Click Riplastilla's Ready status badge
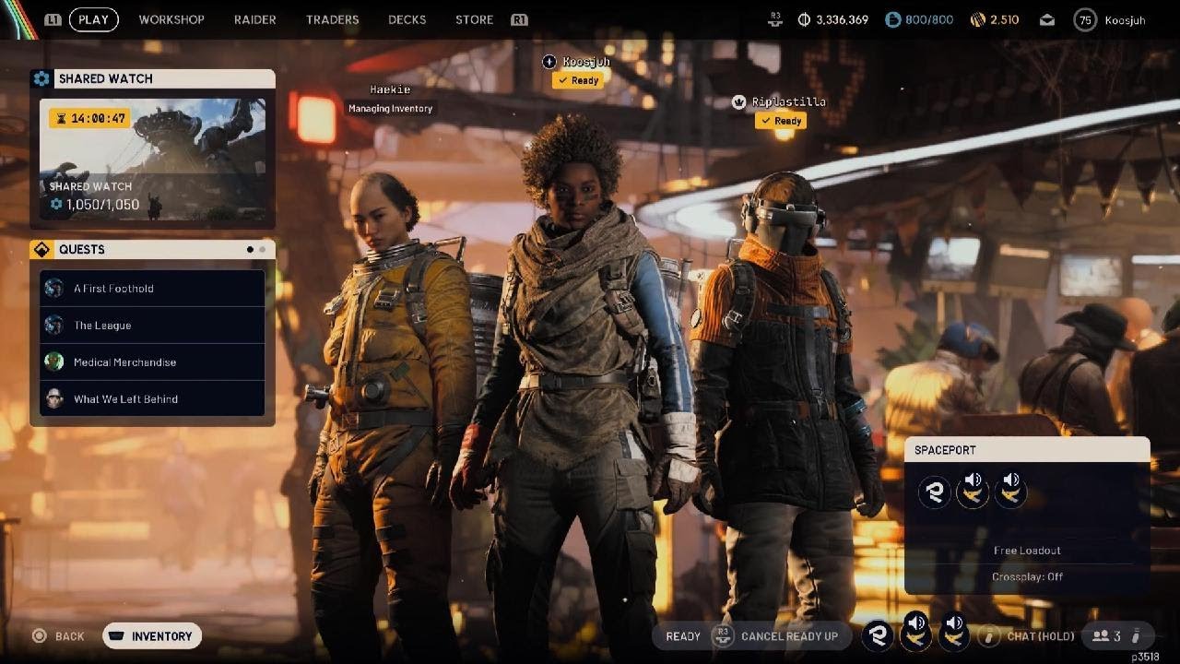 tap(781, 121)
